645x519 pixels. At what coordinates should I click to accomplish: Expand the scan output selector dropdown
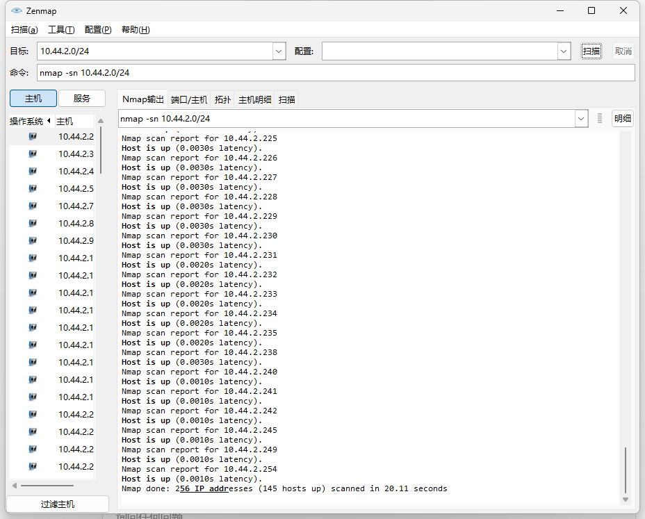581,119
